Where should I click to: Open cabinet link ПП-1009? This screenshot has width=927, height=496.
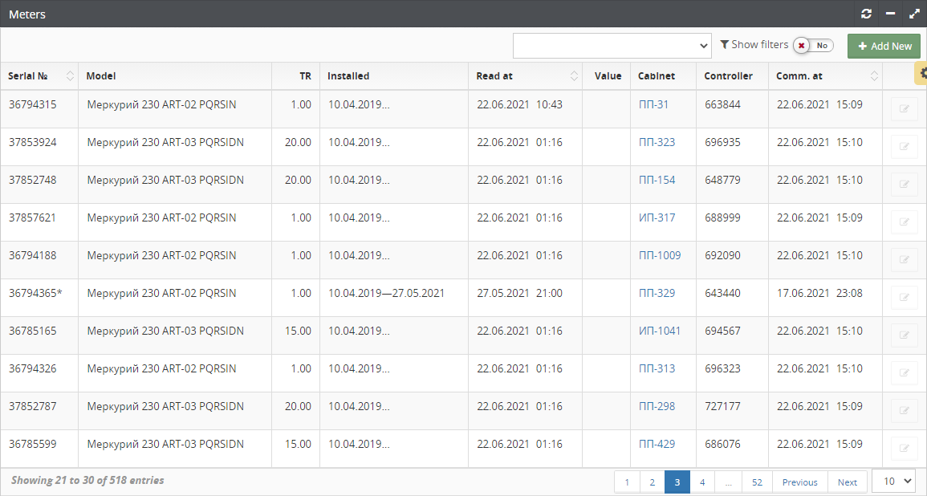[660, 255]
